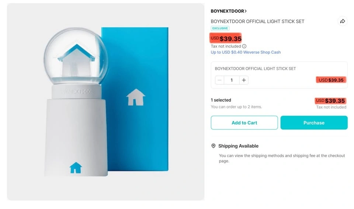The height and width of the screenshot is (209, 354).
Task: Click the EXCLUSIVE badge label
Action: (x=220, y=28)
